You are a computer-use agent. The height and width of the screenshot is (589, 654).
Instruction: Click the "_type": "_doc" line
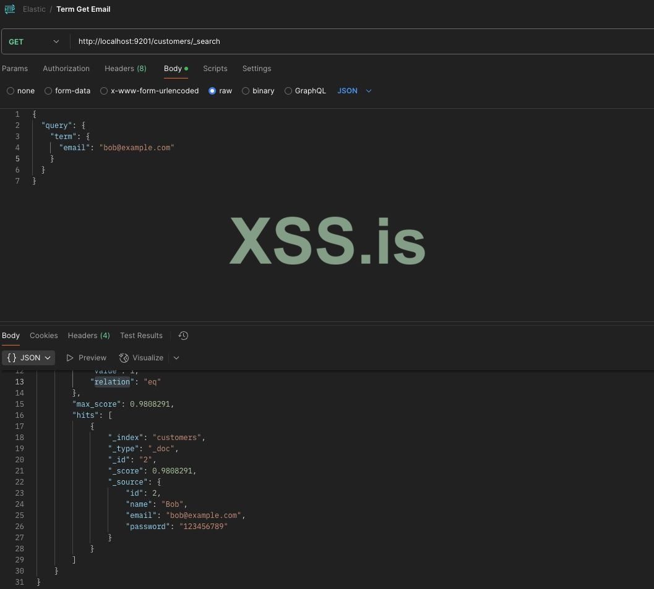[x=144, y=449]
